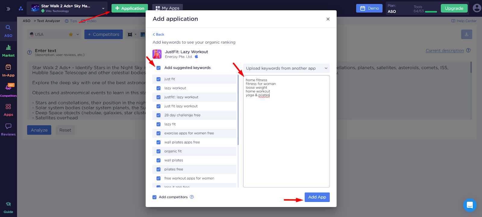Screen dimensions: 482x217
Task: Open Guide at sidebar bottom
Action: tap(8, 207)
